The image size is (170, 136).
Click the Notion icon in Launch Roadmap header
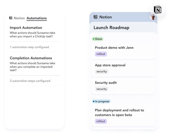click(95, 17)
